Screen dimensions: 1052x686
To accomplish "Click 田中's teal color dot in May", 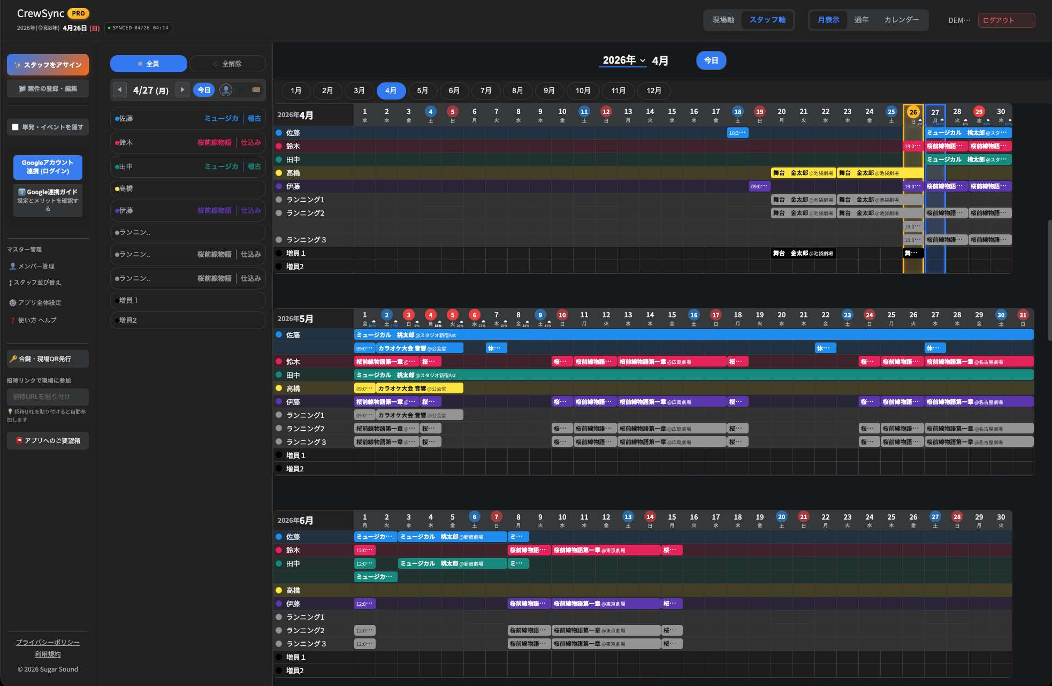I will pyautogui.click(x=279, y=375).
